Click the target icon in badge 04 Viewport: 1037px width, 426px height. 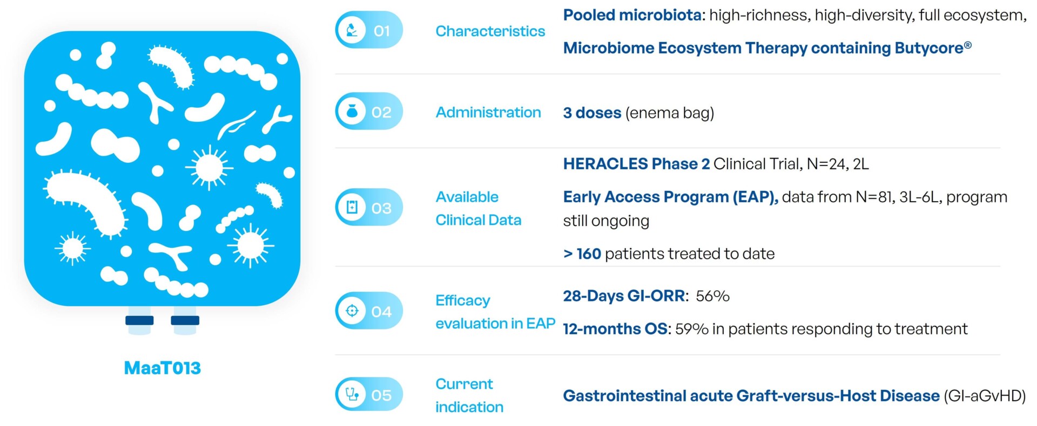(x=352, y=311)
